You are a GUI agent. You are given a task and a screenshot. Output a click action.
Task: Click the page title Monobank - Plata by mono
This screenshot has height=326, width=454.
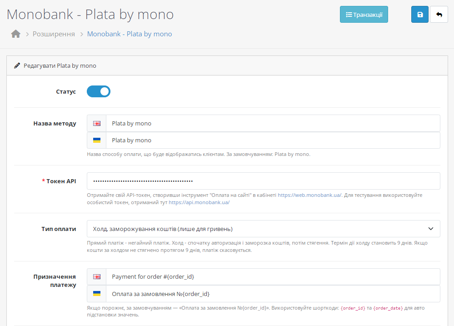tap(90, 15)
